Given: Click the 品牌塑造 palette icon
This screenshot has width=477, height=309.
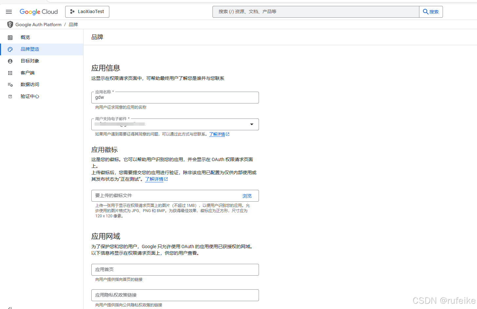Looking at the screenshot, I should tap(10, 49).
